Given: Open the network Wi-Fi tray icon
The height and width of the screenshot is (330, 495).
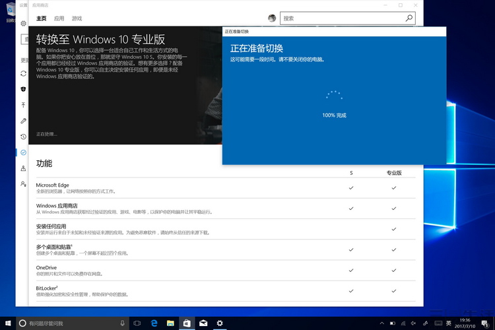Looking at the screenshot, I should point(403,323).
